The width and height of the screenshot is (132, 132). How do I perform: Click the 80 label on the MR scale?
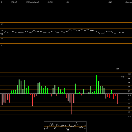[129, 78]
